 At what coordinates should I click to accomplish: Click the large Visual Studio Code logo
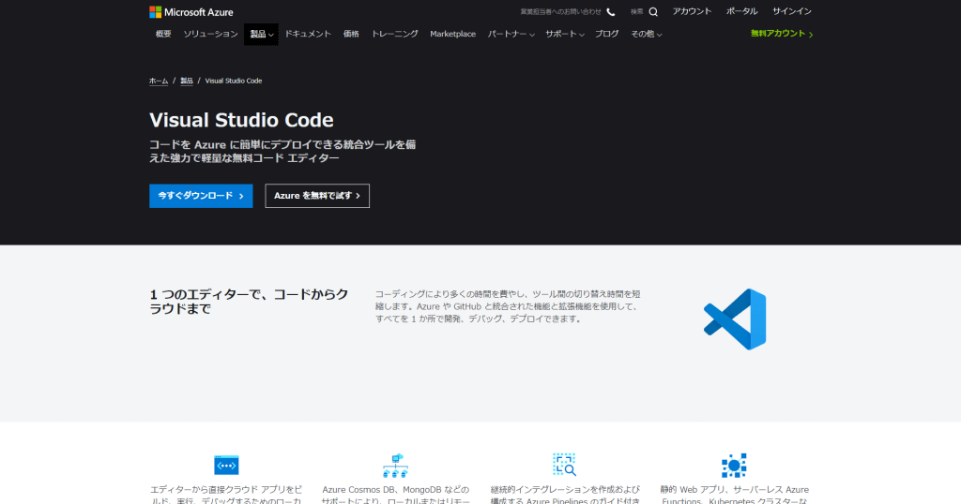(735, 319)
